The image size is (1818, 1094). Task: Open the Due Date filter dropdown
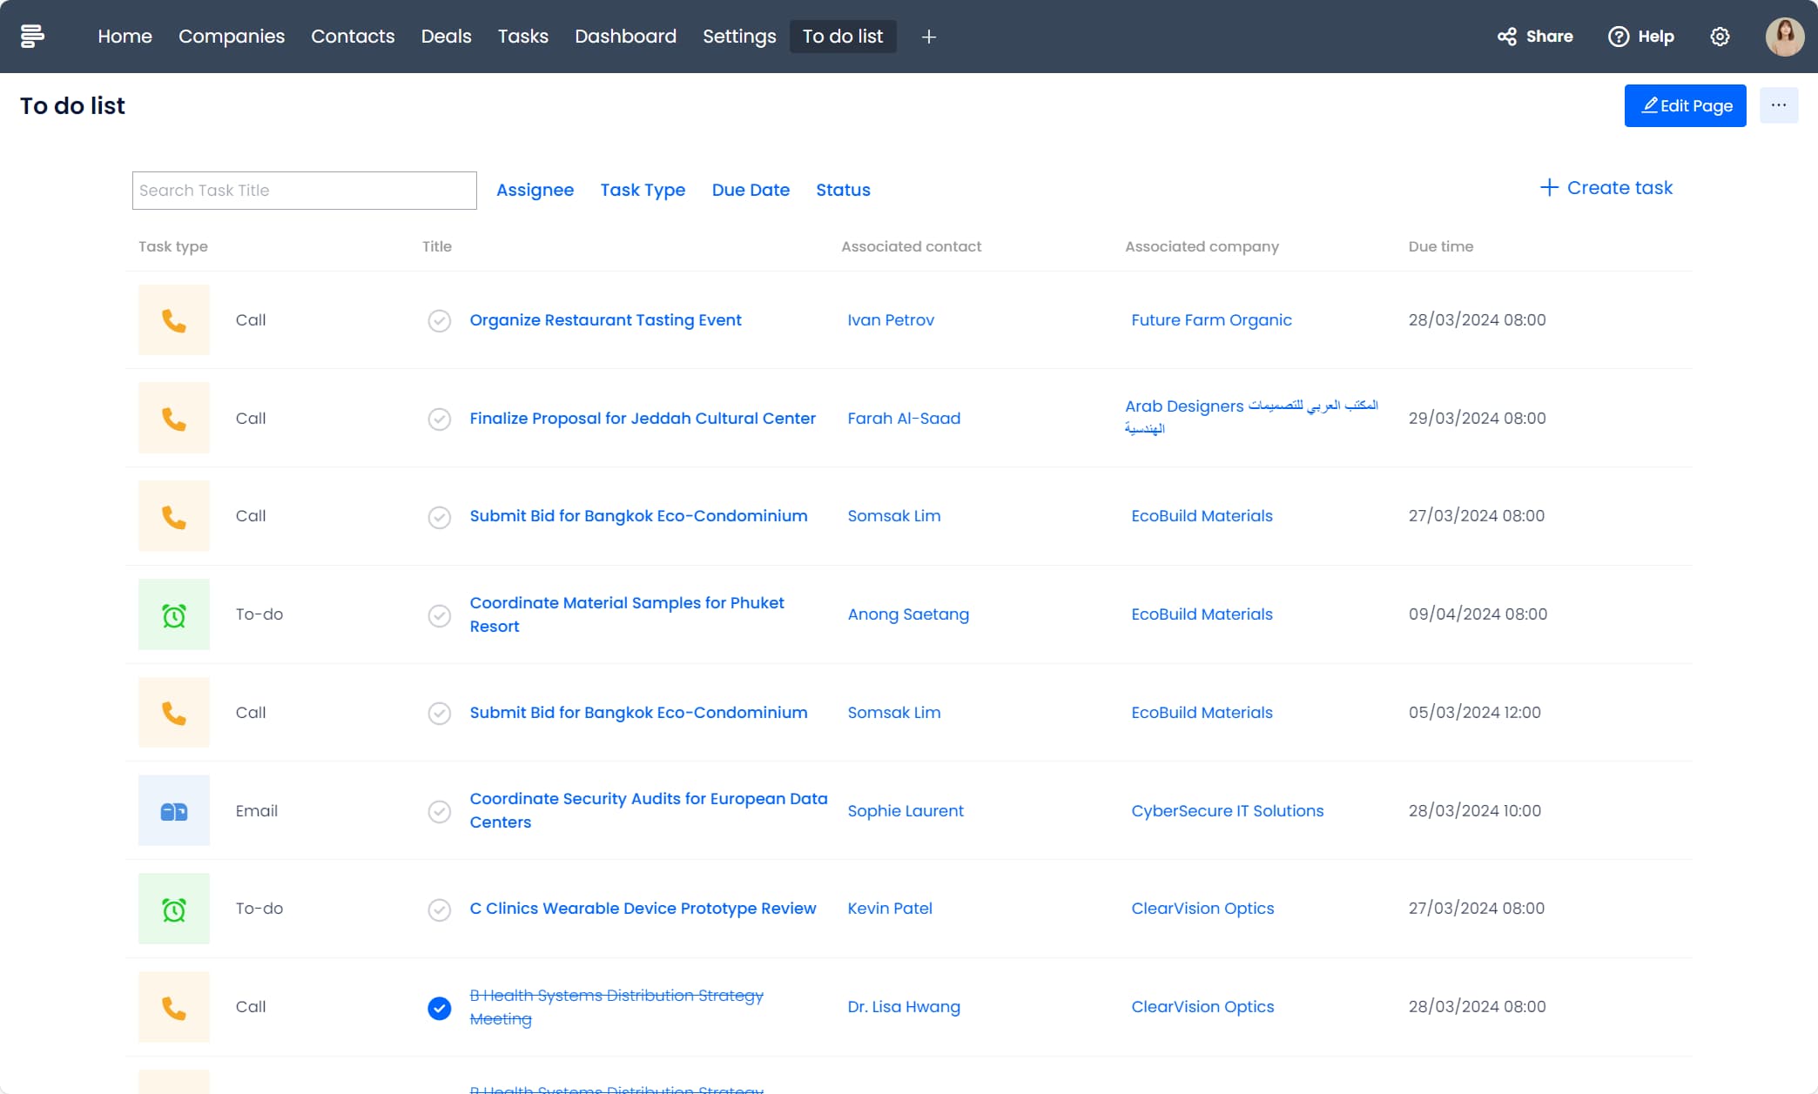pyautogui.click(x=751, y=190)
